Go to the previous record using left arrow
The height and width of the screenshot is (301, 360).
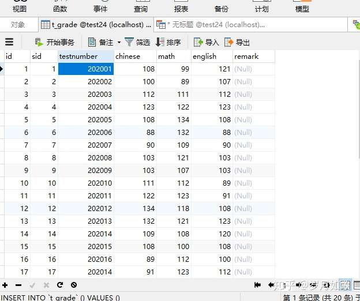coord(271,285)
